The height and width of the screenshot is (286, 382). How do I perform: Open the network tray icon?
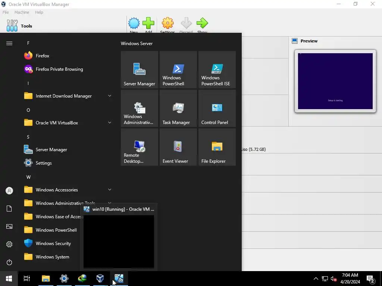[325, 279]
